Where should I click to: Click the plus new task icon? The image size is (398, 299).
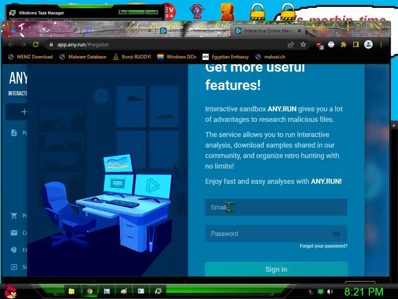pyautogui.click(x=24, y=112)
